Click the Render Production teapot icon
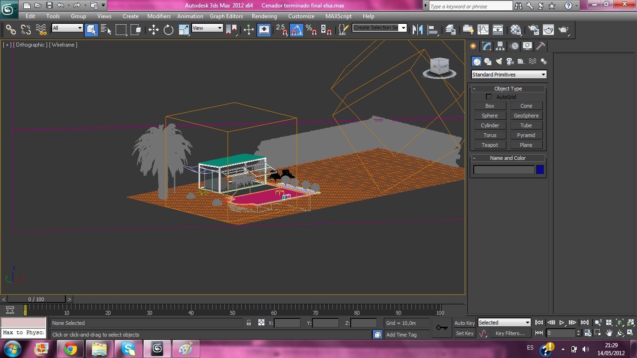Image resolution: width=637 pixels, height=358 pixels. click(563, 30)
